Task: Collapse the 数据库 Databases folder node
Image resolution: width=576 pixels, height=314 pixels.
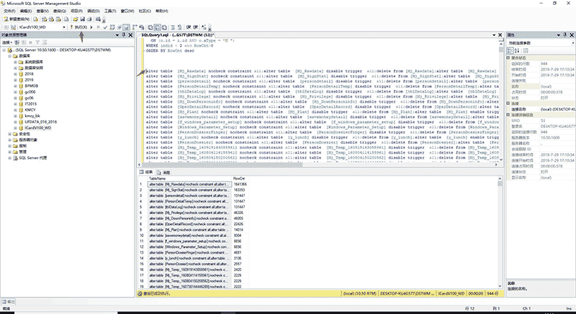Action: pos(10,56)
